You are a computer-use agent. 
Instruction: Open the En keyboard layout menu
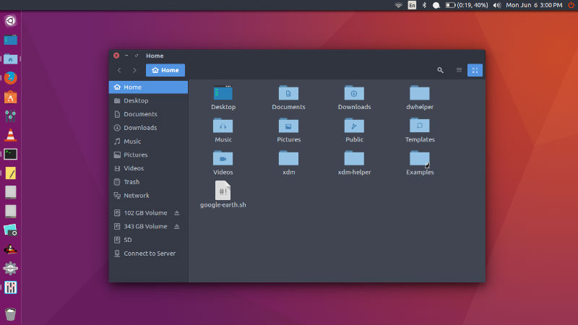pyautogui.click(x=412, y=5)
